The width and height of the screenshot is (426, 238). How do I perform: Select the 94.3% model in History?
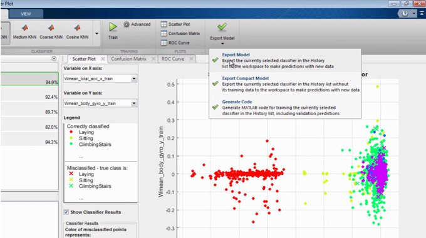pyautogui.click(x=29, y=140)
